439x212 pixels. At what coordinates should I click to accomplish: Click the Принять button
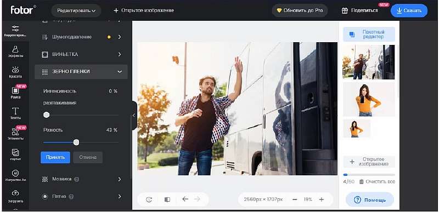pos(55,157)
